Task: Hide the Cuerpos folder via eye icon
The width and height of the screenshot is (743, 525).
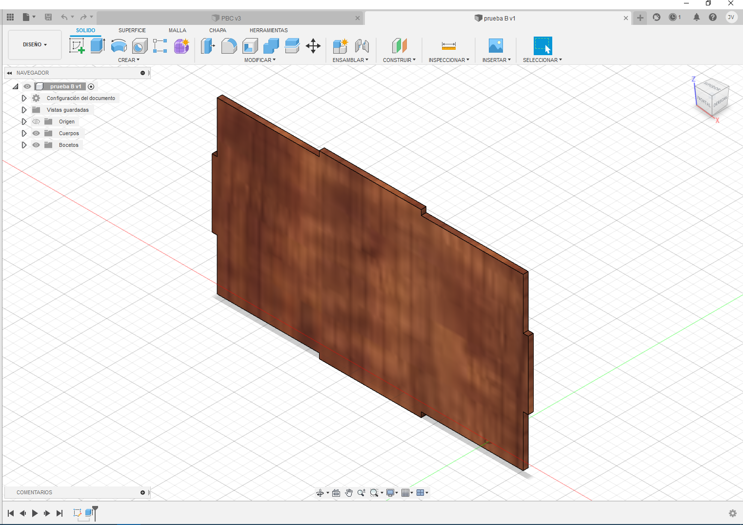Action: click(x=36, y=133)
